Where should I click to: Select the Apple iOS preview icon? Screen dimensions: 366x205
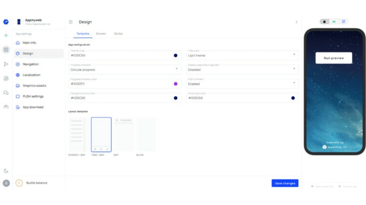[x=324, y=22]
